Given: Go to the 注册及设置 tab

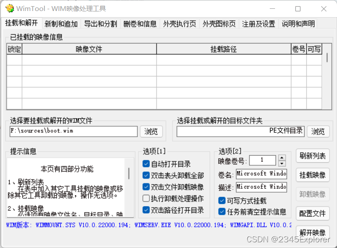Looking at the screenshot, I should tap(258, 24).
